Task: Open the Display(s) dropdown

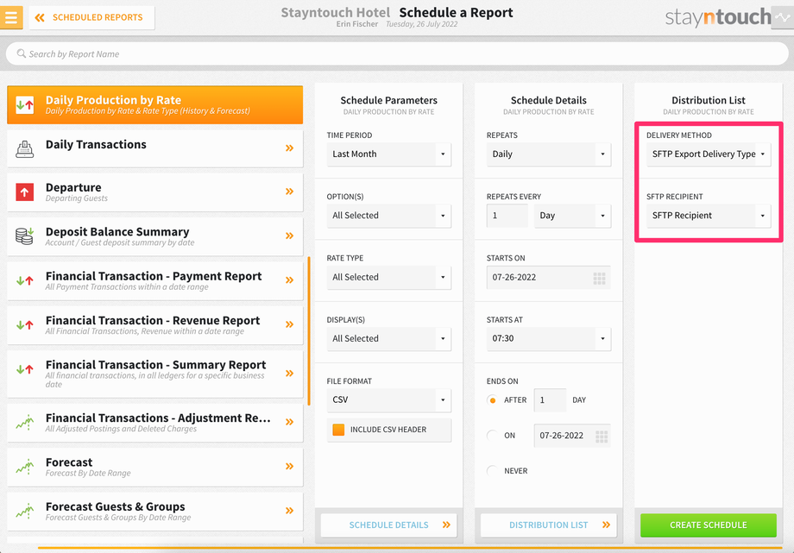Action: [x=389, y=338]
